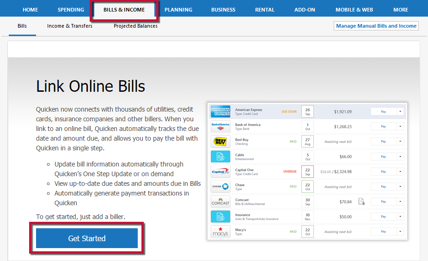The height and width of the screenshot is (261, 428).
Task: Click the Comcast logo icon
Action: coord(220,202)
